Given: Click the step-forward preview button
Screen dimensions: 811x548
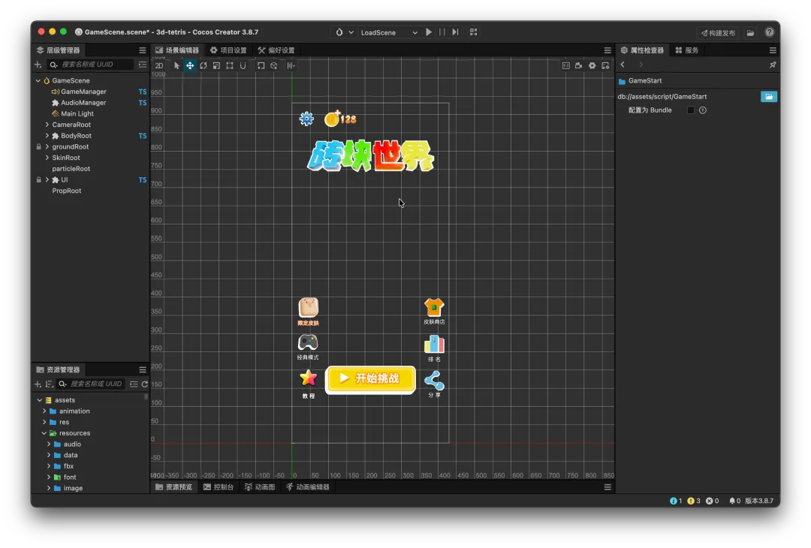Looking at the screenshot, I should click(x=455, y=32).
